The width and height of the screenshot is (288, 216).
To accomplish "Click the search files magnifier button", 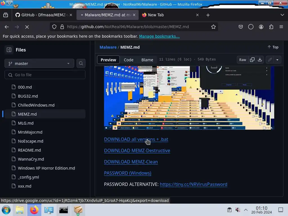I will point(81,63).
